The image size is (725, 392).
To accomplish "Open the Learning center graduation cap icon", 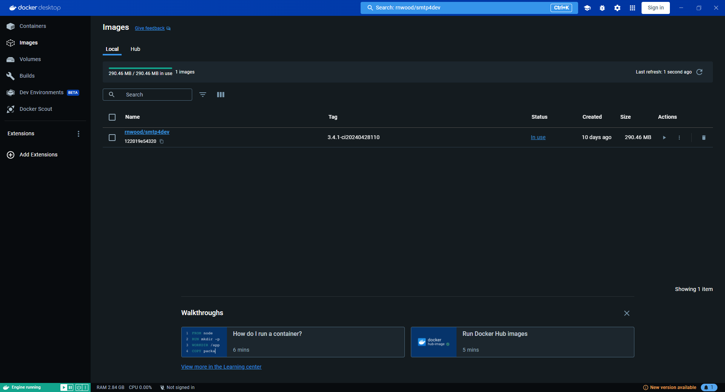I will (587, 8).
